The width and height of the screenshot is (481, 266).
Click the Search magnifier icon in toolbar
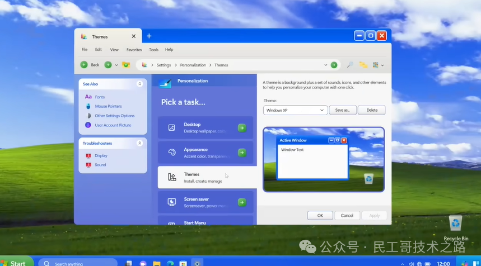click(x=350, y=65)
